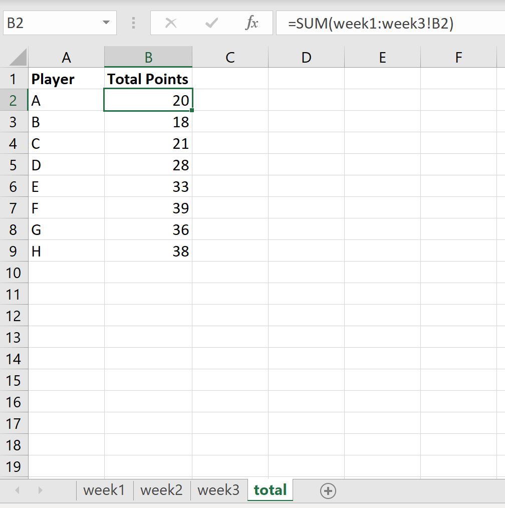Click into the formula bar SUM text
505x508 pixels.
(371, 24)
